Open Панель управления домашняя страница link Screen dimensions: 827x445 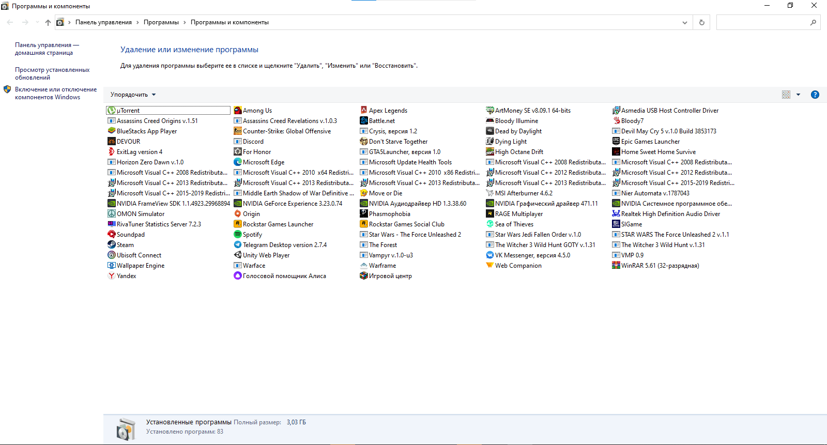pos(47,49)
